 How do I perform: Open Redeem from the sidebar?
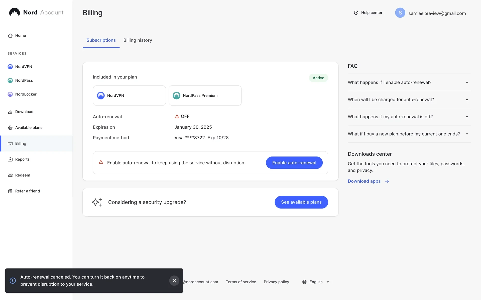(36, 175)
